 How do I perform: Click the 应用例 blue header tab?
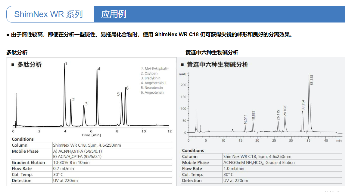click(x=114, y=14)
